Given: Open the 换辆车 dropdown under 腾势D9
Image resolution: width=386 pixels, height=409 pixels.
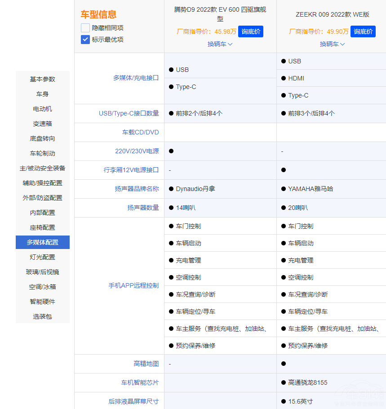Looking at the screenshot, I should (220, 44).
